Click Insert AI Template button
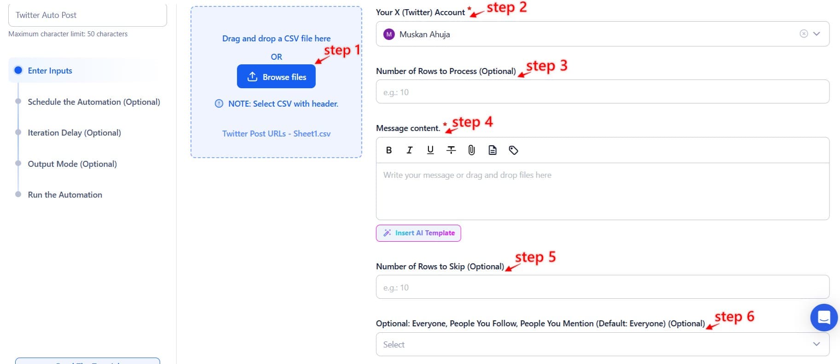The height and width of the screenshot is (364, 840). 418,233
